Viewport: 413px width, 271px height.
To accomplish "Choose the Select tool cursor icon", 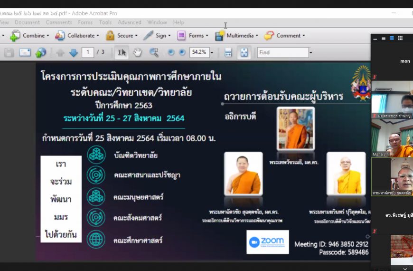I will coord(122,52).
